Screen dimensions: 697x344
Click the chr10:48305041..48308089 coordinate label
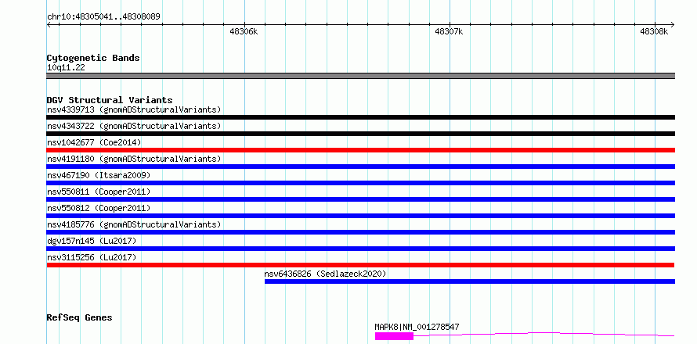pos(103,17)
